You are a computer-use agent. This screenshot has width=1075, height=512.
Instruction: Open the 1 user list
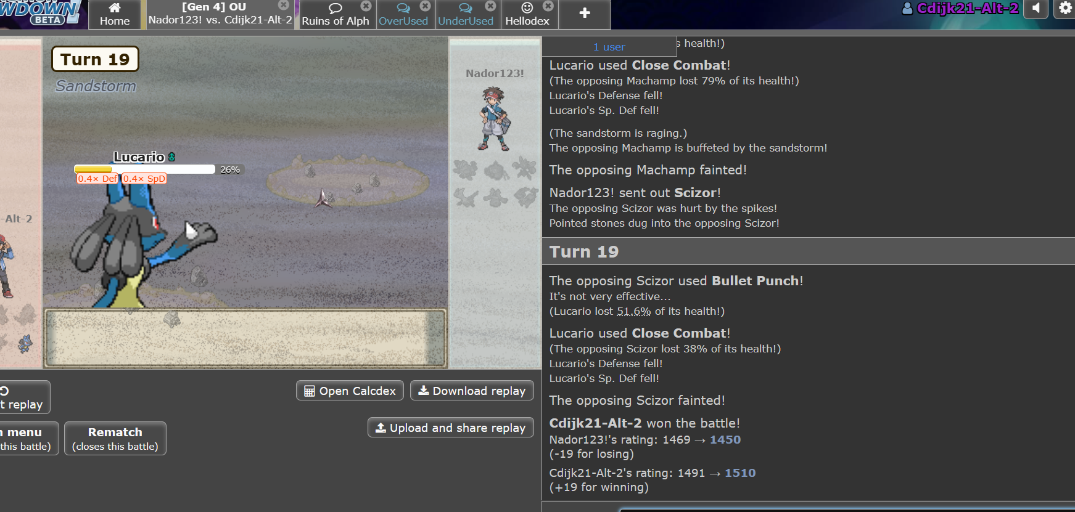(x=609, y=47)
